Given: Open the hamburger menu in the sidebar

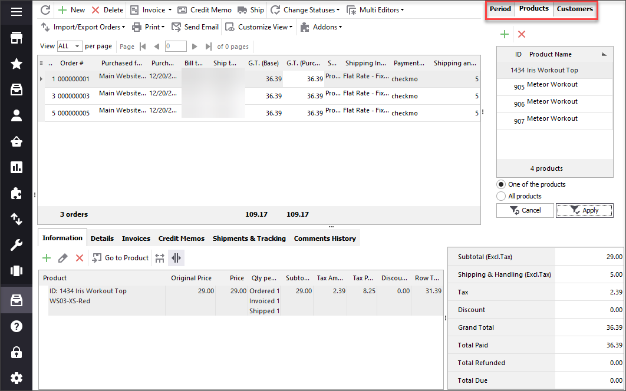Looking at the screenshot, I should point(17,12).
